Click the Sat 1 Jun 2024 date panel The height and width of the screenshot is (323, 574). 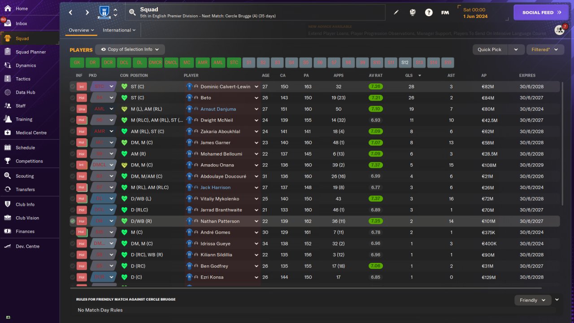tap(483, 13)
